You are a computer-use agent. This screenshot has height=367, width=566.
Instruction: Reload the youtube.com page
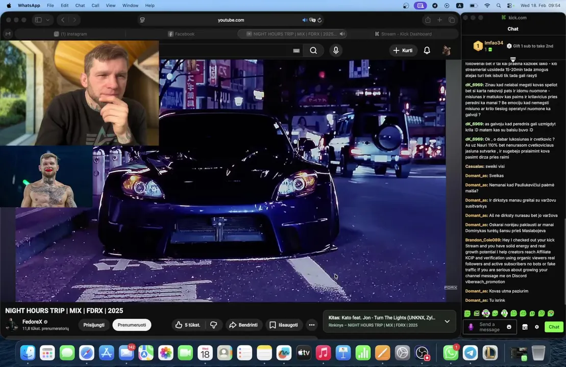coord(319,20)
